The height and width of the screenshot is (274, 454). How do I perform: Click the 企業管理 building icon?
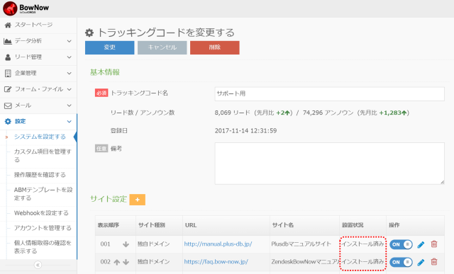pos(8,74)
